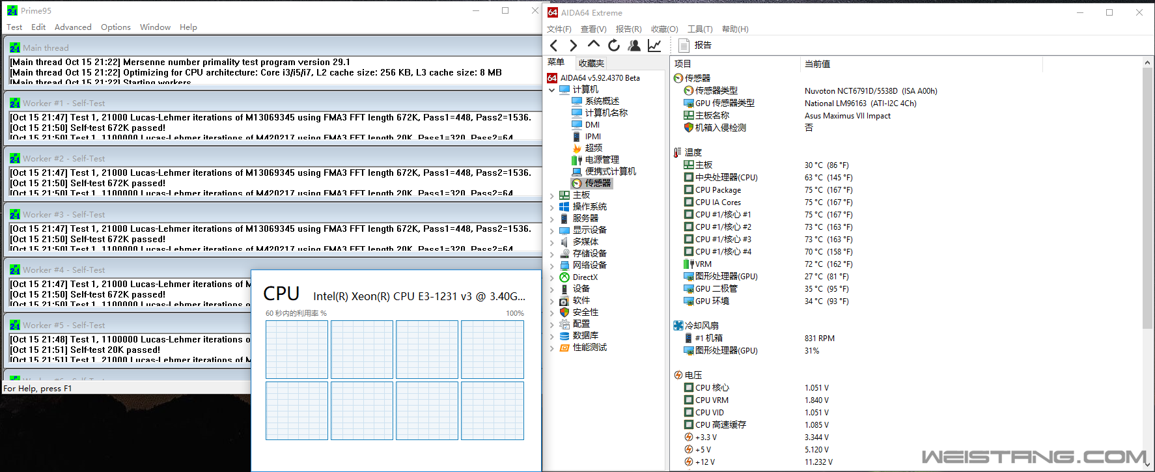
Task: Open the 帮助(H) menu
Action: click(735, 29)
